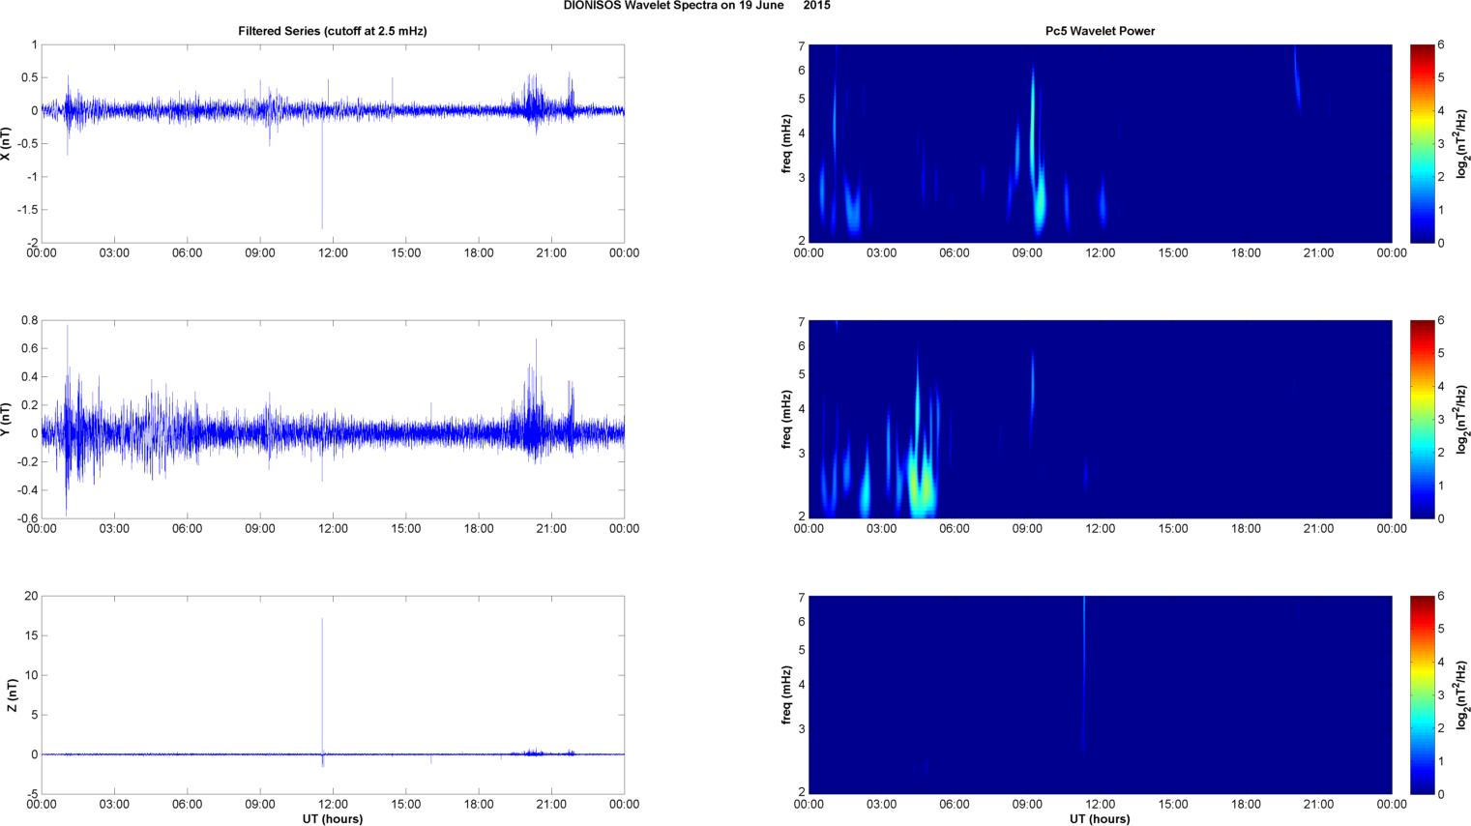The width and height of the screenshot is (1471, 826).
Task: Select the 'Filtered Series (cutoff at 2.5 mHz)' heading
Action: [x=333, y=31]
